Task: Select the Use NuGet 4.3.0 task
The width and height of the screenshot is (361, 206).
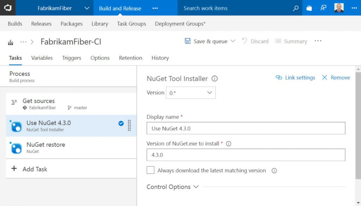Action: [x=71, y=126]
